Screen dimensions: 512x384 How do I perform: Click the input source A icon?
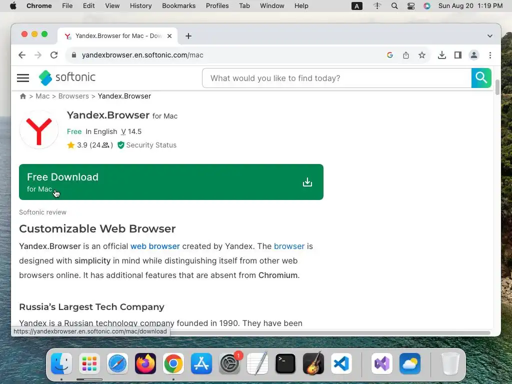(x=356, y=6)
